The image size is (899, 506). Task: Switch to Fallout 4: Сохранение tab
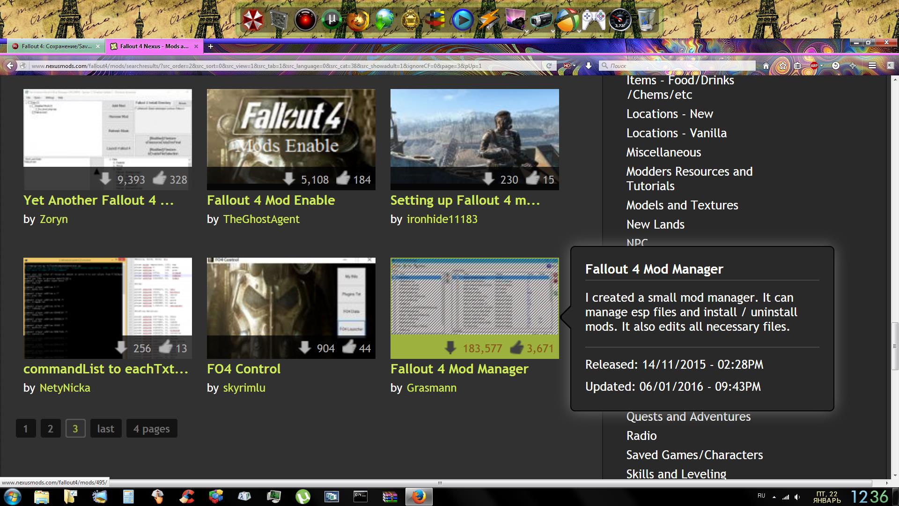[56, 46]
